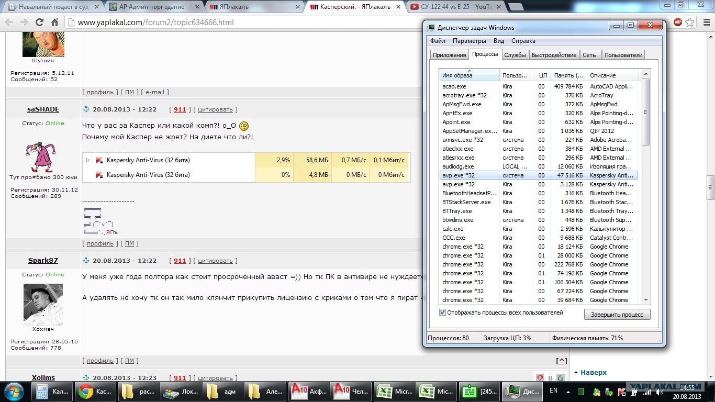
Task: Click Spark87's avatar photo
Action: point(43,305)
